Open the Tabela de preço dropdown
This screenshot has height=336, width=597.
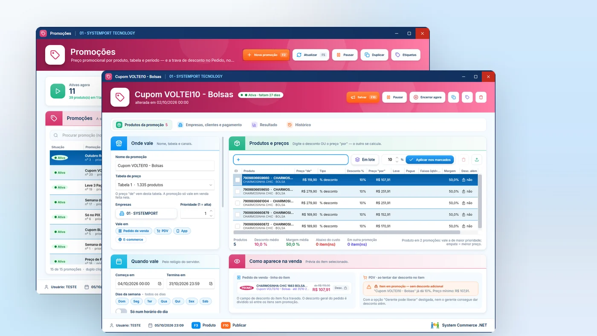[x=165, y=185]
